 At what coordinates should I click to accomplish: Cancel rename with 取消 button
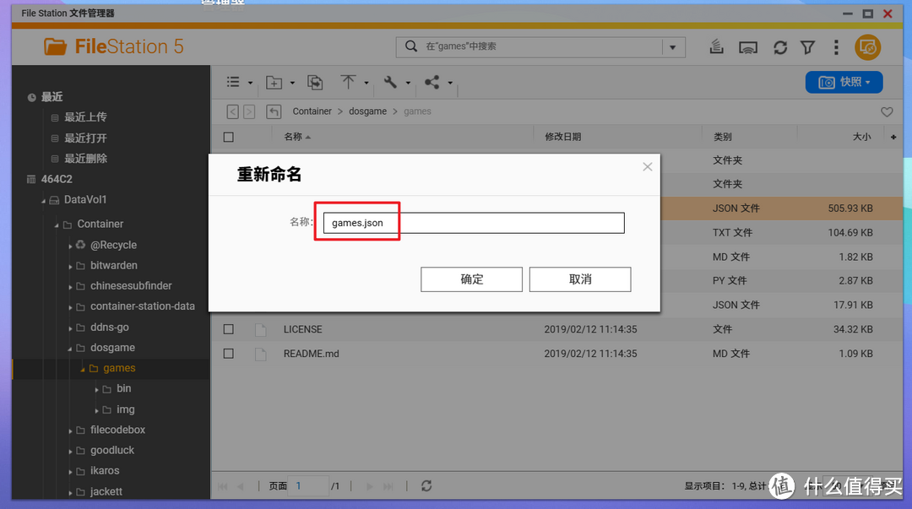580,279
